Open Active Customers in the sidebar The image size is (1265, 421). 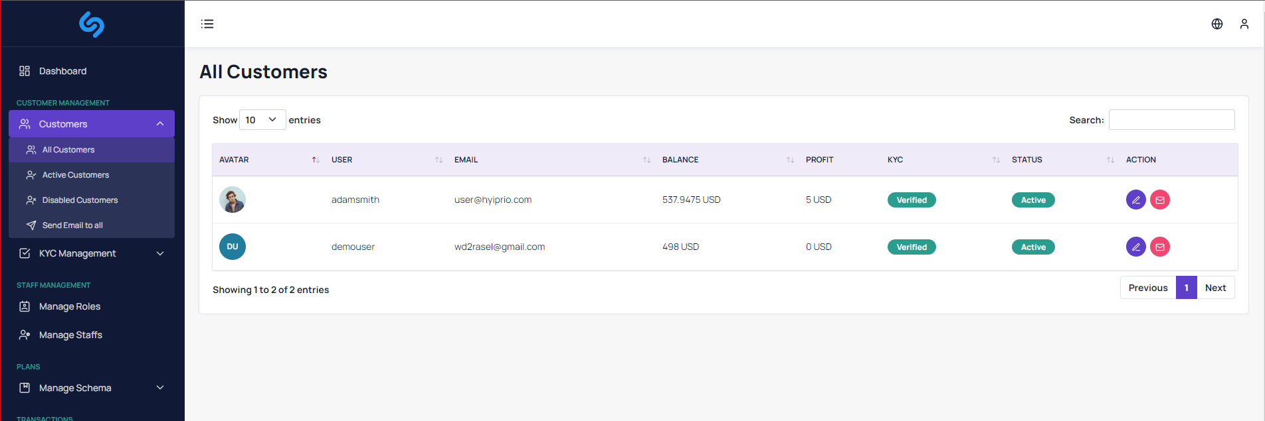(75, 175)
